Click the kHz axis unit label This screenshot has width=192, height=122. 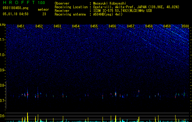click(3, 25)
